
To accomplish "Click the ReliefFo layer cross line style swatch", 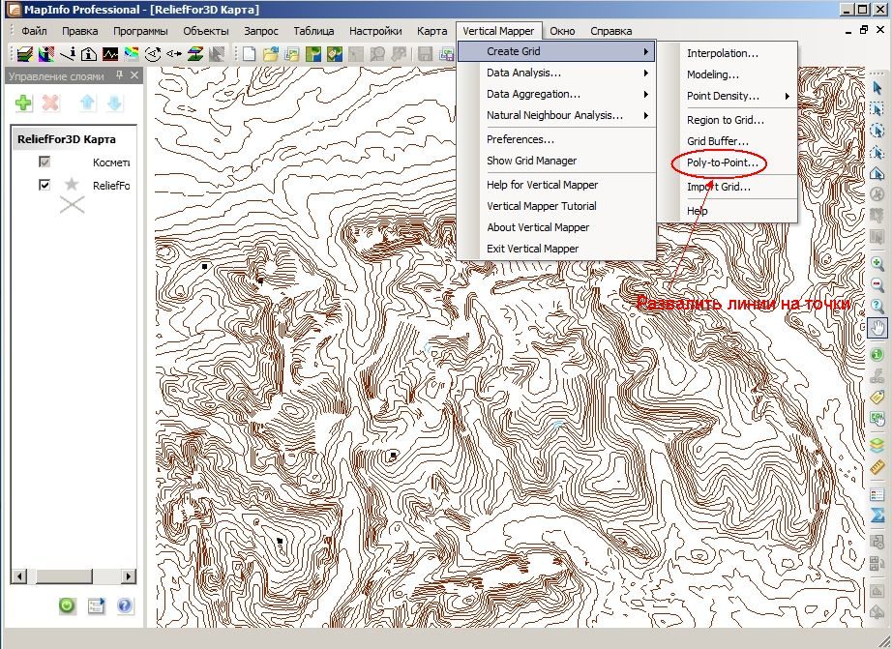I will (72, 205).
